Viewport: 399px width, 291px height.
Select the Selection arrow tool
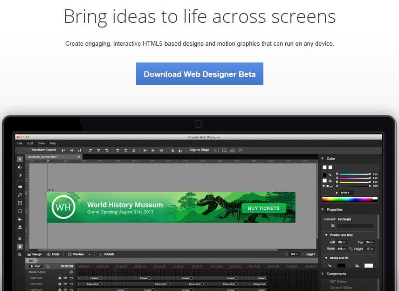(20, 159)
